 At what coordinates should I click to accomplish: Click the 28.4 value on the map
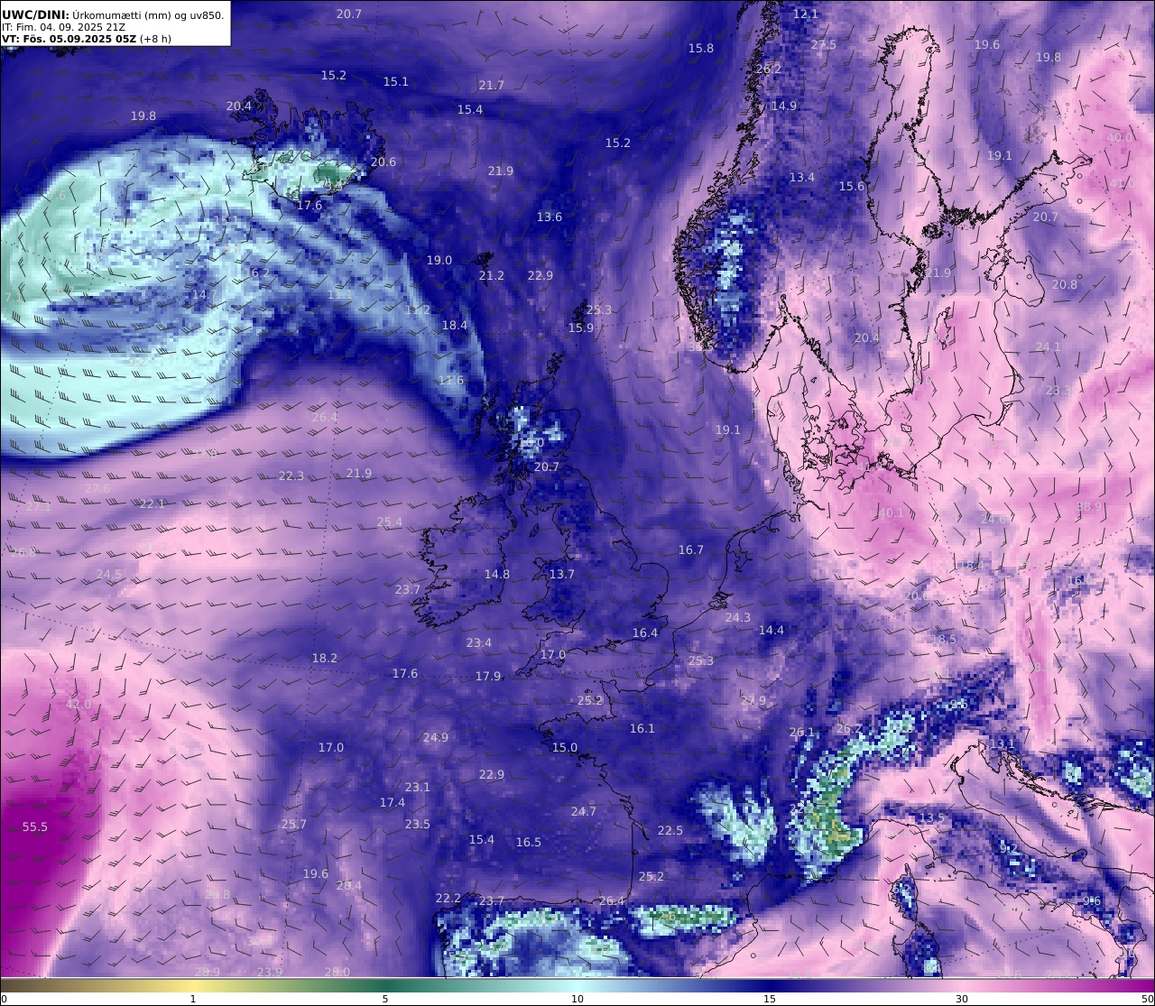(x=349, y=885)
